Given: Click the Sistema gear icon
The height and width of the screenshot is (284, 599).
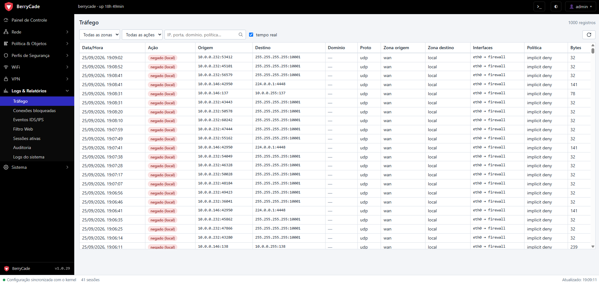Looking at the screenshot, I should pyautogui.click(x=6, y=167).
